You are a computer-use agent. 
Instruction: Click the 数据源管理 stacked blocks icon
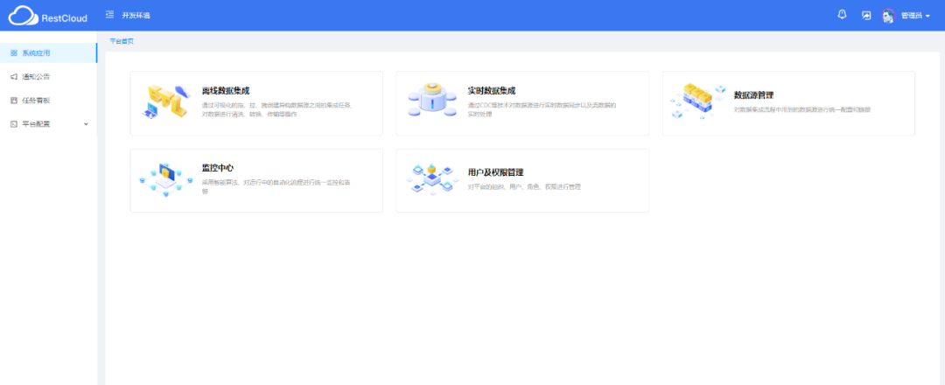click(698, 100)
